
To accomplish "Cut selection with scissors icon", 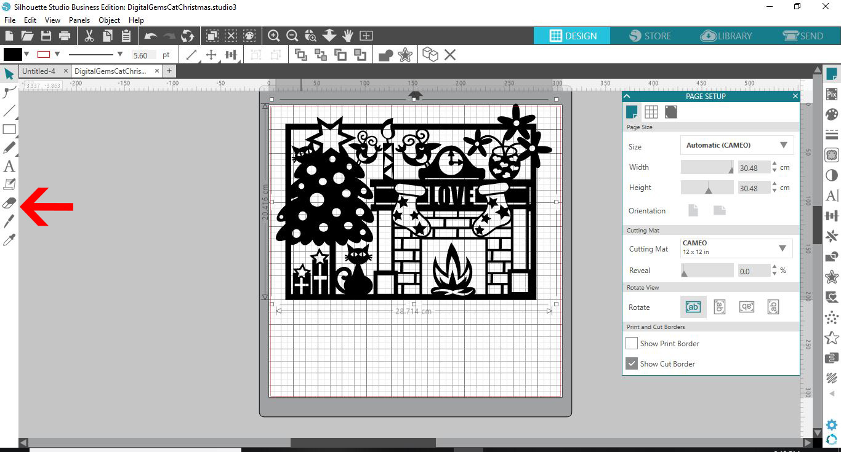I will click(x=89, y=36).
